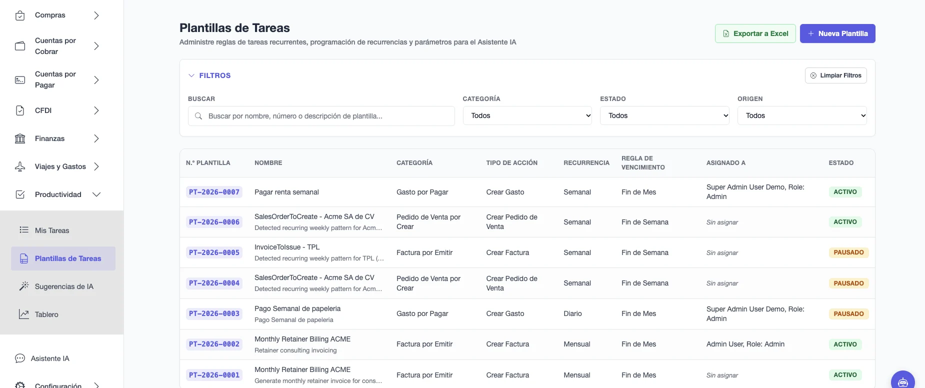Click the Asistente IA chat bubble icon
Viewport: 925px width, 388px height.
click(x=20, y=358)
